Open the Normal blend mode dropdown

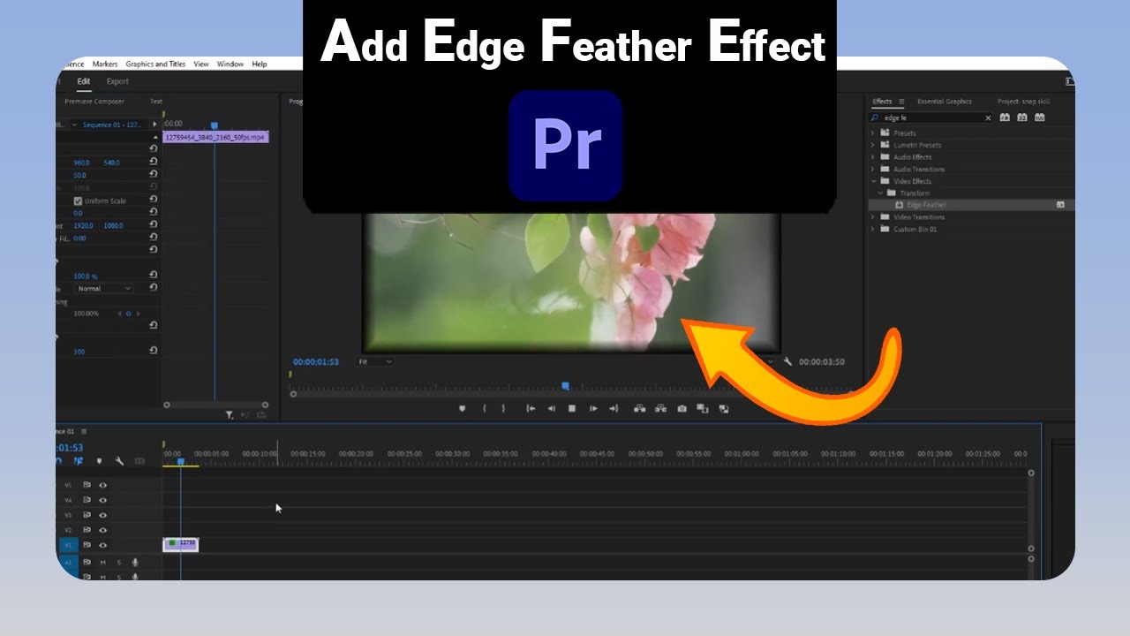103,289
